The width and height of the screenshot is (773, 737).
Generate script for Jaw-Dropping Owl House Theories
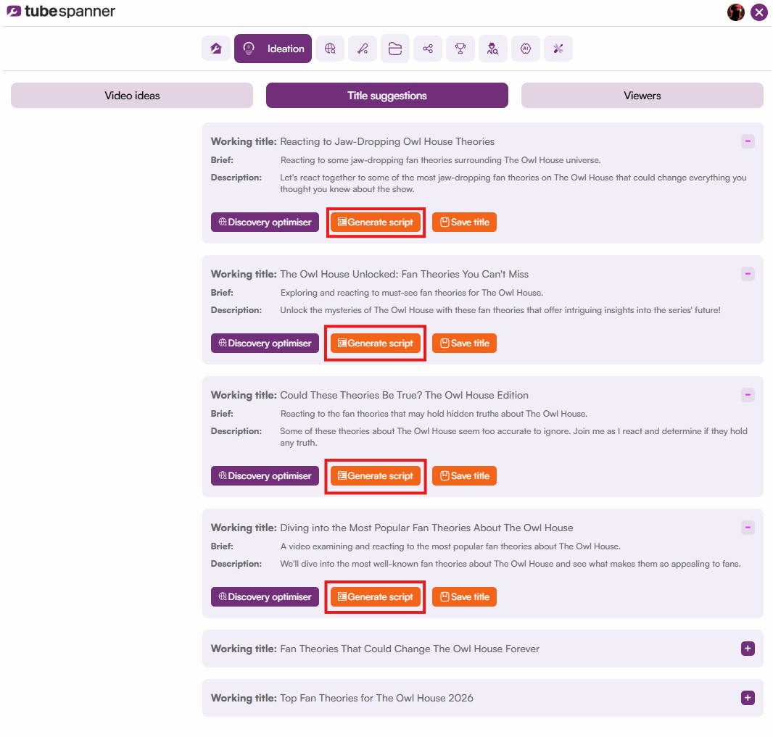point(375,222)
